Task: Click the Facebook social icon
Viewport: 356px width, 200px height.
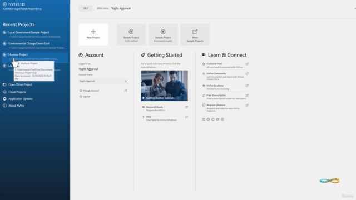Action: (208, 119)
